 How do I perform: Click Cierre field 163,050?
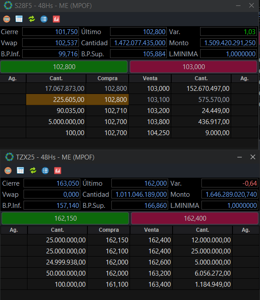click(52, 183)
